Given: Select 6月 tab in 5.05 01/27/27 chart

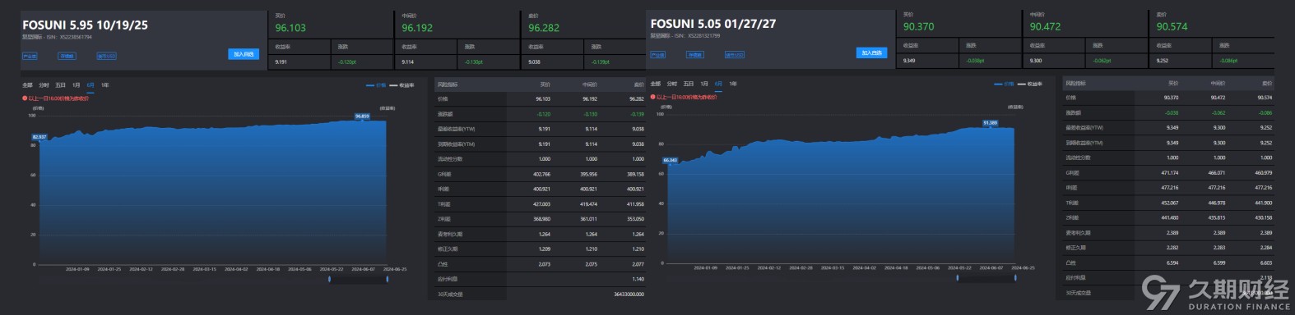Looking at the screenshot, I should tap(719, 84).
